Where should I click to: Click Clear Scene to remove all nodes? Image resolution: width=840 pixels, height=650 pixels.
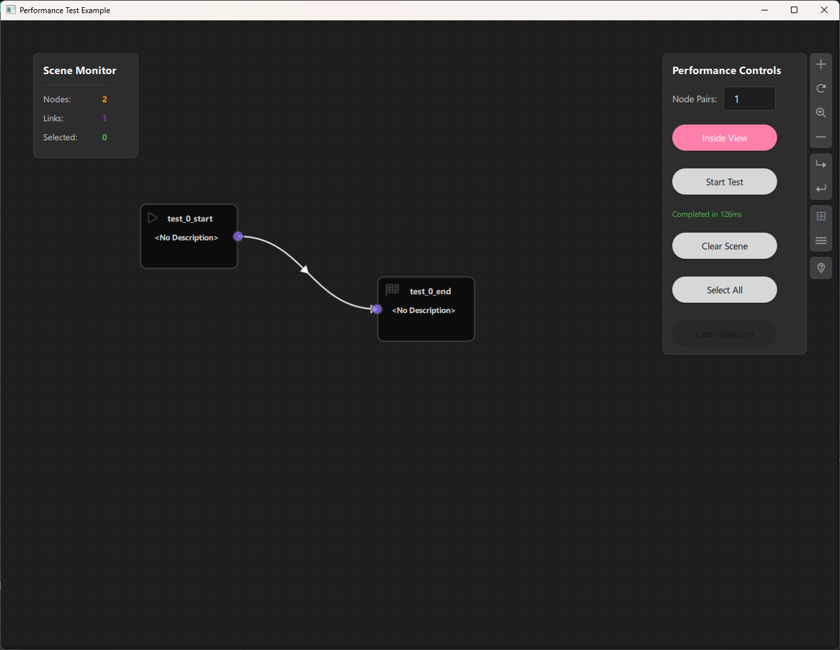pos(724,246)
